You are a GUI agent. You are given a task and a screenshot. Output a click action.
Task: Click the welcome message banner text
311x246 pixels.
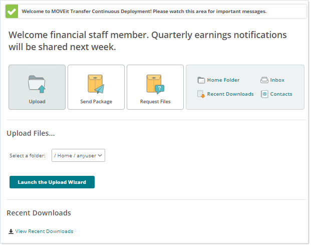click(x=144, y=11)
